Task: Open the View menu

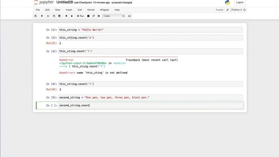Action: [x=58, y=10]
